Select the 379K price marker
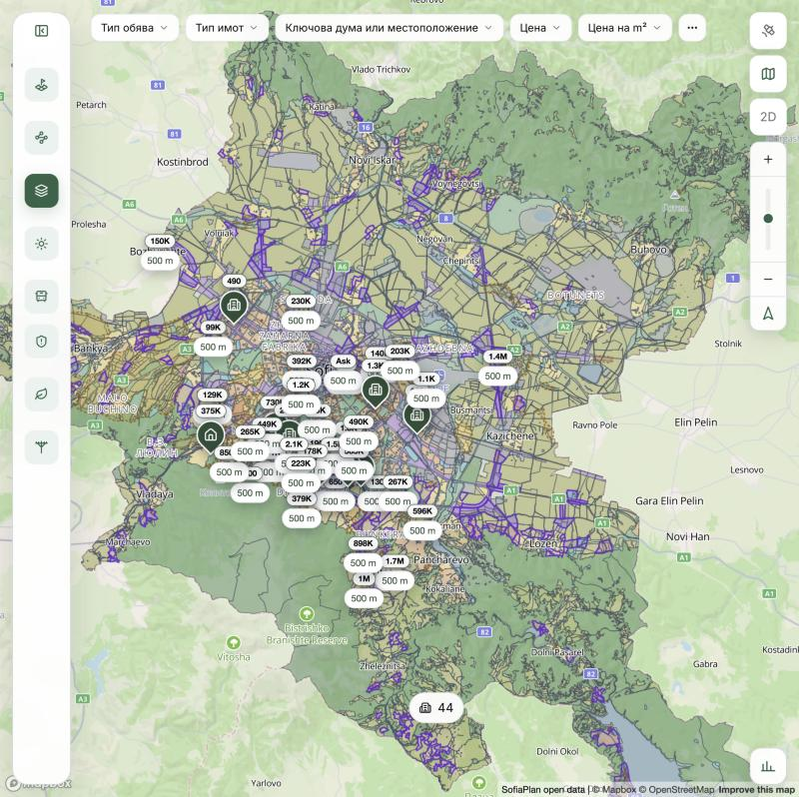This screenshot has height=797, width=799. pos(302,499)
